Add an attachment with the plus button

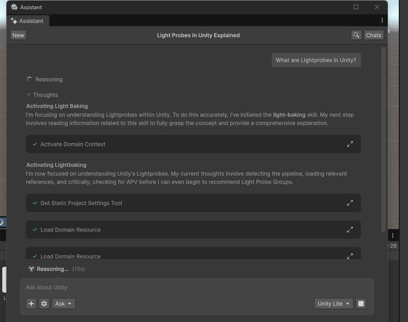[x=31, y=304]
